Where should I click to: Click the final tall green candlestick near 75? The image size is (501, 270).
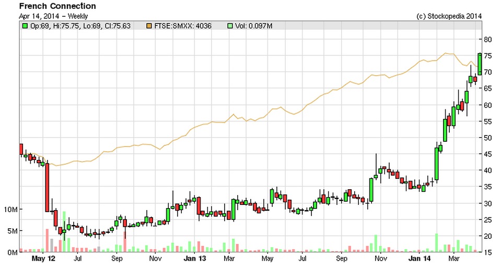click(x=480, y=64)
